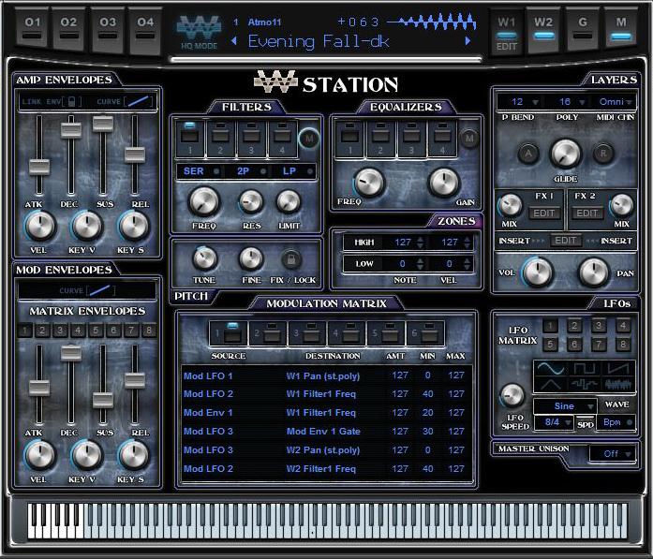The image size is (653, 559).
Task: Click the LINK ENV padlock icon
Action: [x=71, y=101]
